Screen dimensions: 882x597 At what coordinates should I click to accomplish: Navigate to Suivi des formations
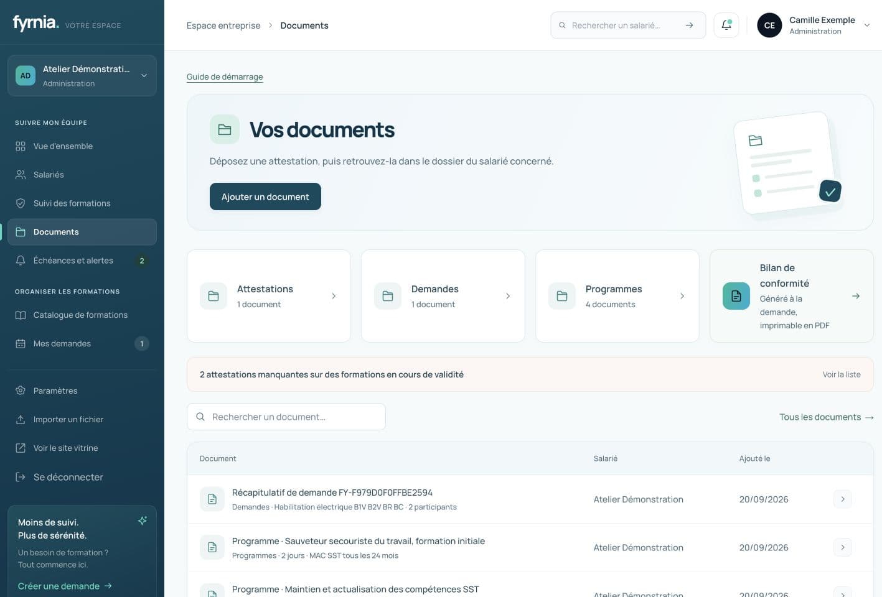82,203
